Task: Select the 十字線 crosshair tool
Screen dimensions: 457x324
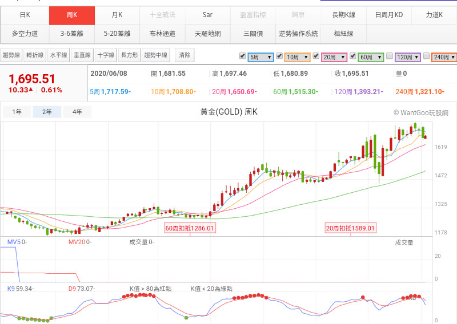Action: [105, 55]
